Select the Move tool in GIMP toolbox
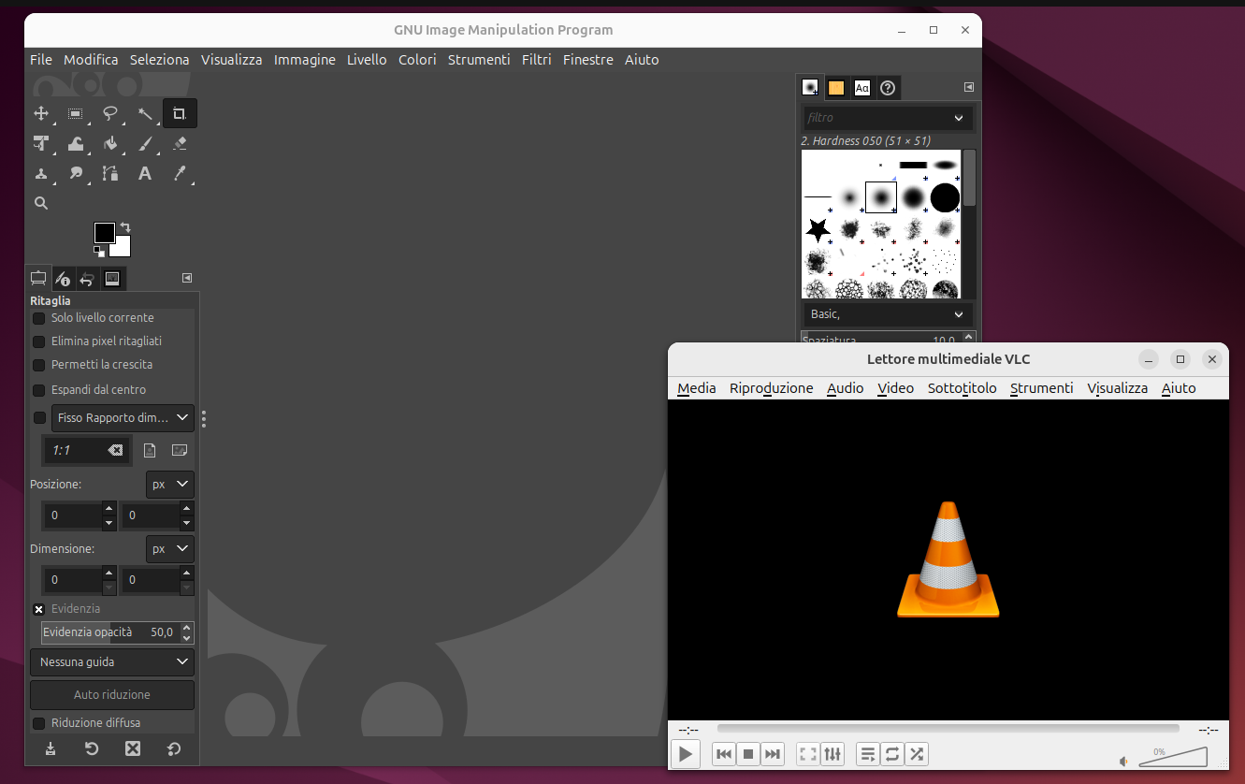1245x784 pixels. click(x=41, y=114)
